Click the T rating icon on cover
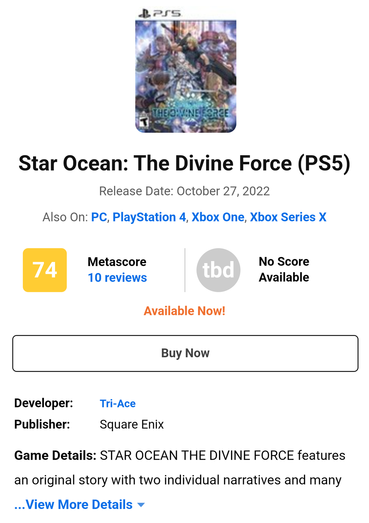Image resolution: width=369 pixels, height=523 pixels. (x=144, y=122)
